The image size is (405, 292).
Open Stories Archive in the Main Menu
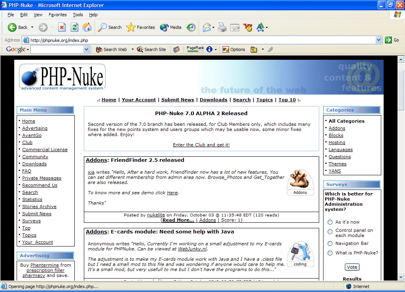(x=39, y=207)
